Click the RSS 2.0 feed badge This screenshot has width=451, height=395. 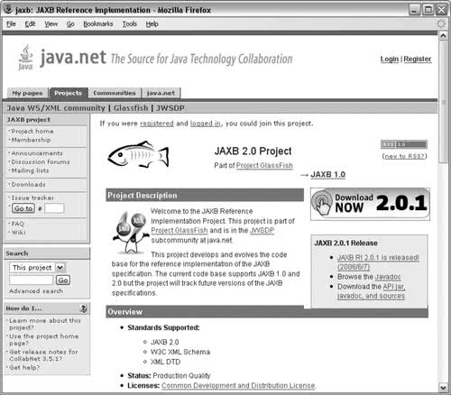[404, 144]
